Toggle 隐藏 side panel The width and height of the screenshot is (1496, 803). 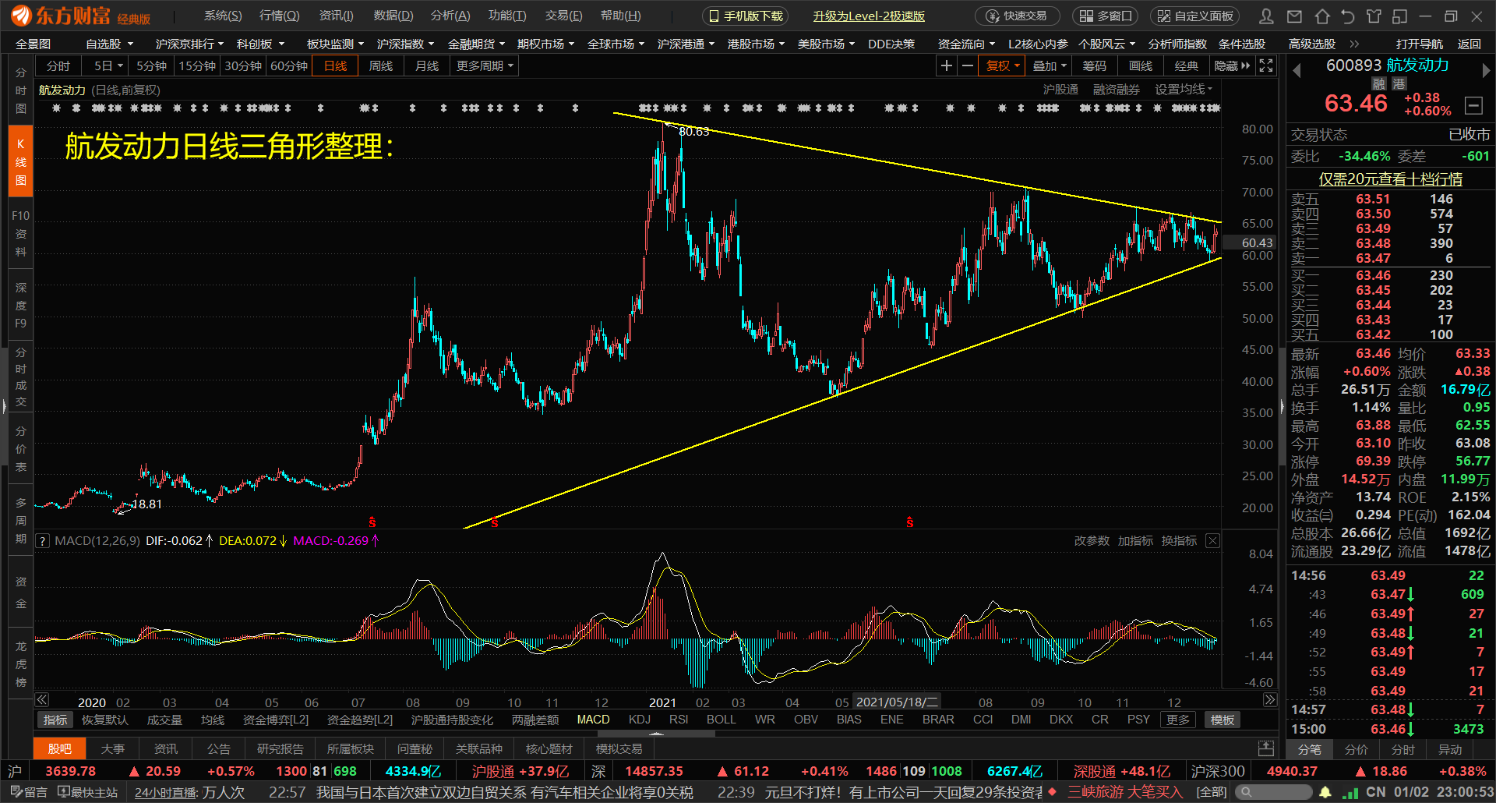click(1232, 66)
